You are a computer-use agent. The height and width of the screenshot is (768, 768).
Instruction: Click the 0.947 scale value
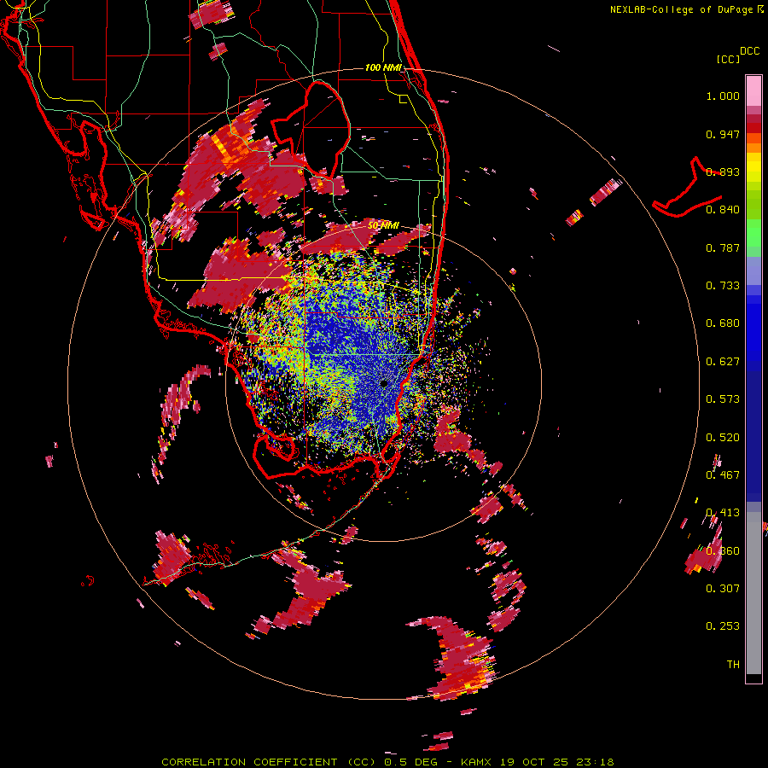[723, 134]
